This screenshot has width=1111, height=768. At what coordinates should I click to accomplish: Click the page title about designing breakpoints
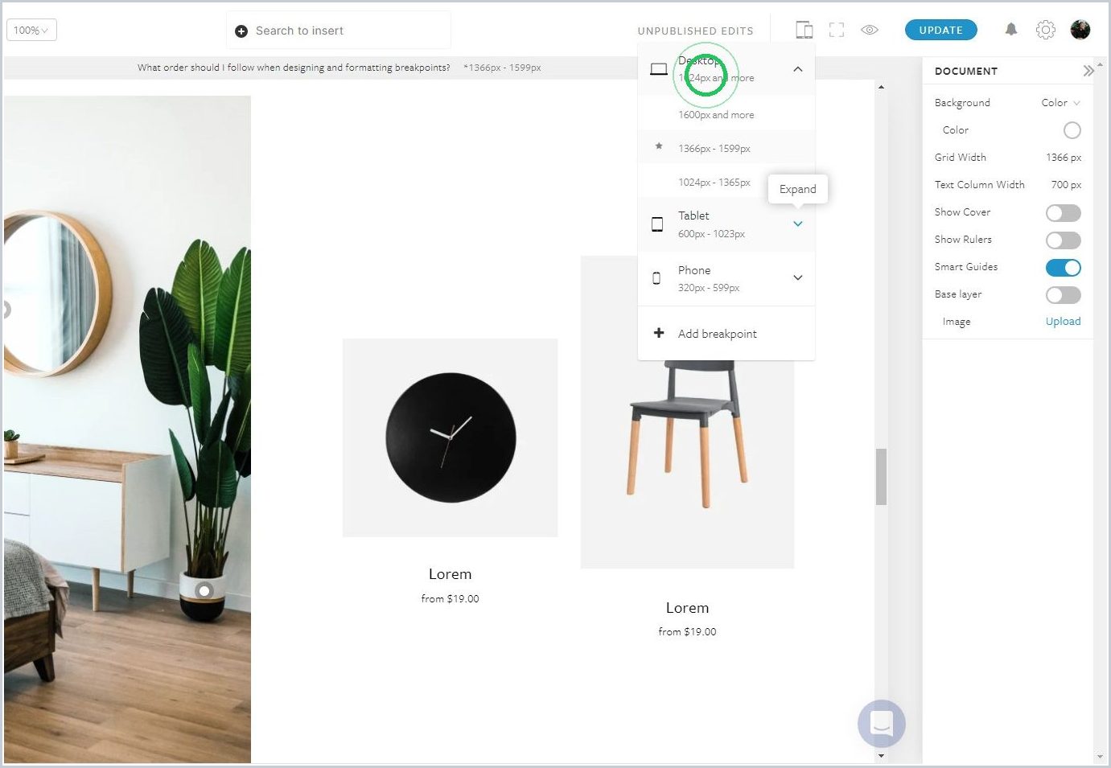coord(294,68)
